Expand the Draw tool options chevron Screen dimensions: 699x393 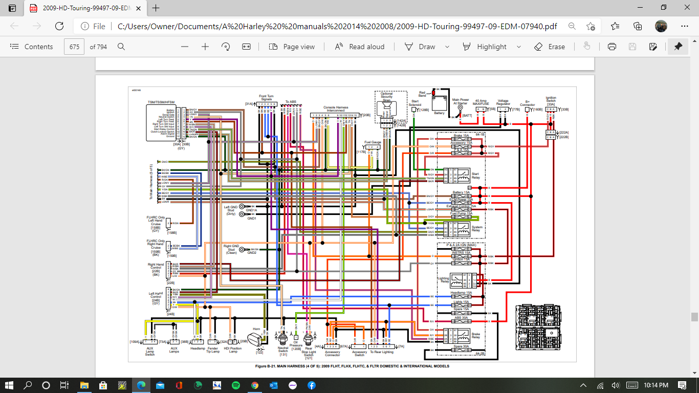click(x=447, y=47)
